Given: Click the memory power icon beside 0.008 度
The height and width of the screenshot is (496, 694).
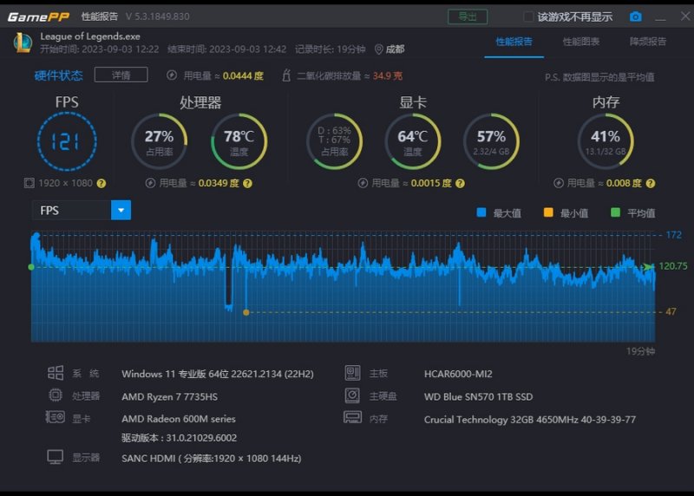Looking at the screenshot, I should 559,183.
